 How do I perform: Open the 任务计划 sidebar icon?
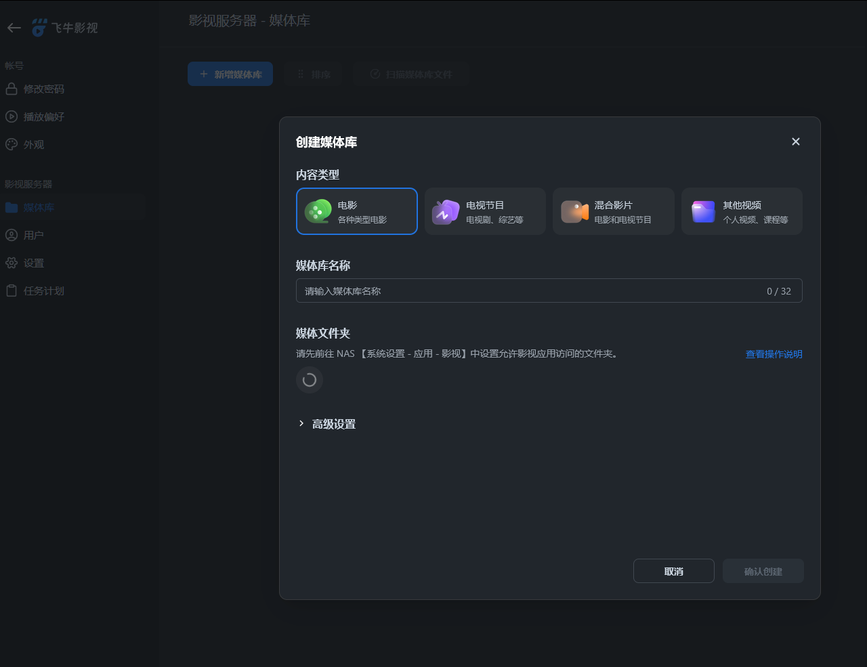click(11, 291)
